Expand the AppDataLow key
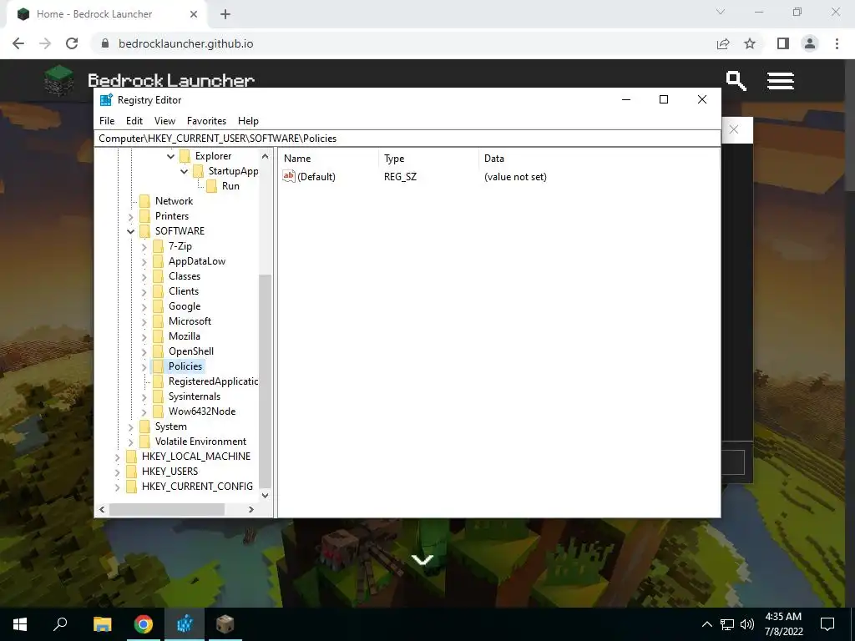This screenshot has height=641, width=855. tap(144, 261)
